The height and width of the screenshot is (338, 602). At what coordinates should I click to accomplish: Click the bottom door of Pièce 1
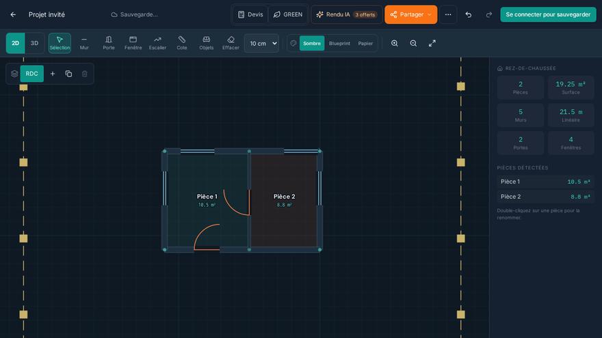tap(207, 237)
